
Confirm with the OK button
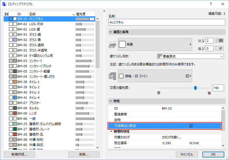coord(213,154)
